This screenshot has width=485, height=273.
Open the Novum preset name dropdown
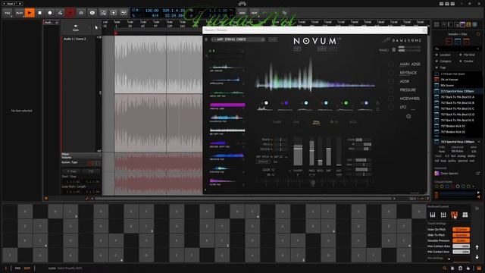point(237,39)
